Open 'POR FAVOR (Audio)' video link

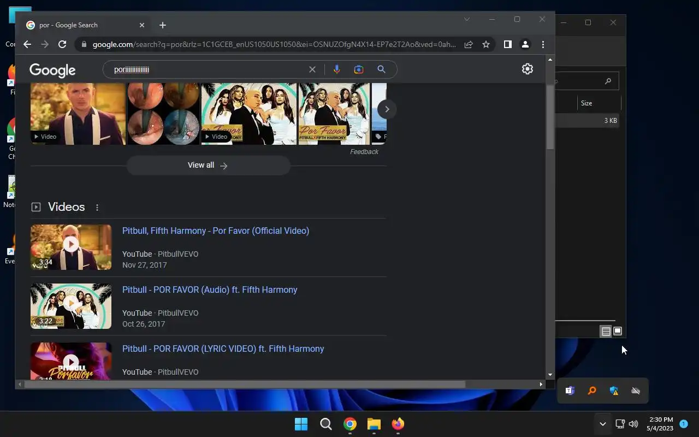[210, 290]
